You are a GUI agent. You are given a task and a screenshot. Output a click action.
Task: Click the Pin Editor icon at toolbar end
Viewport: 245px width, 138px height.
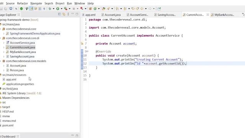pyautogui.click(x=159, y=9)
